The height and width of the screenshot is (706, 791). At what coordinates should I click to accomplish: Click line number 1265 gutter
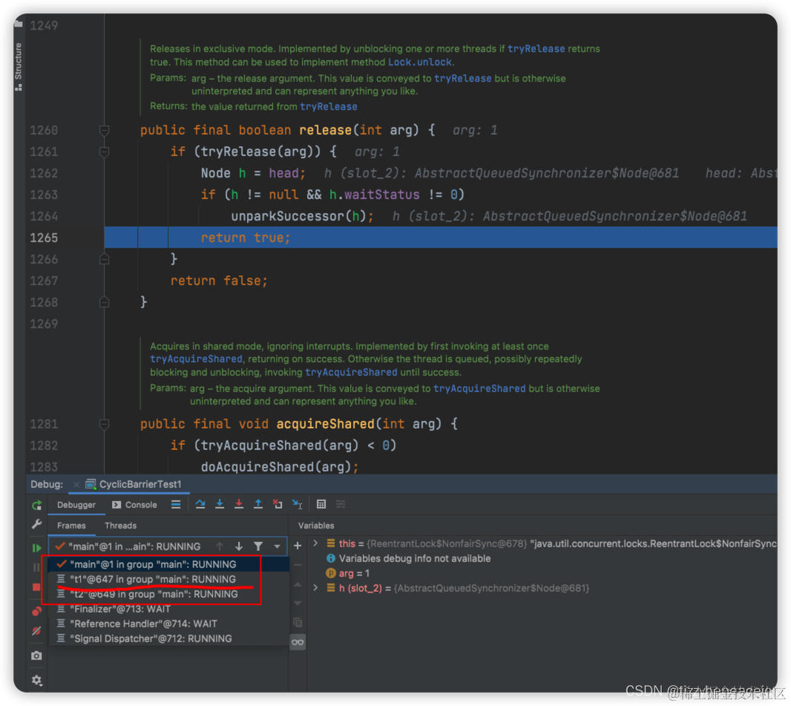(44, 238)
